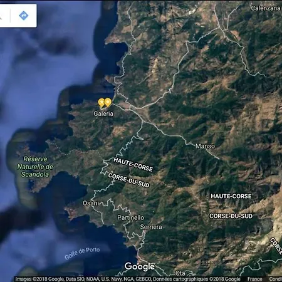The width and height of the screenshot is (282, 282).
Task: Click the Réserve Naturelle de Scandola label
Action: (35, 167)
